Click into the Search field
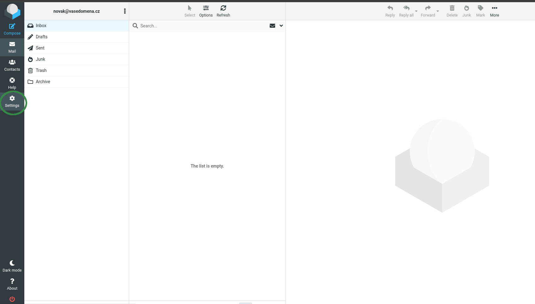Screen dimensions: 535x304 (203, 26)
